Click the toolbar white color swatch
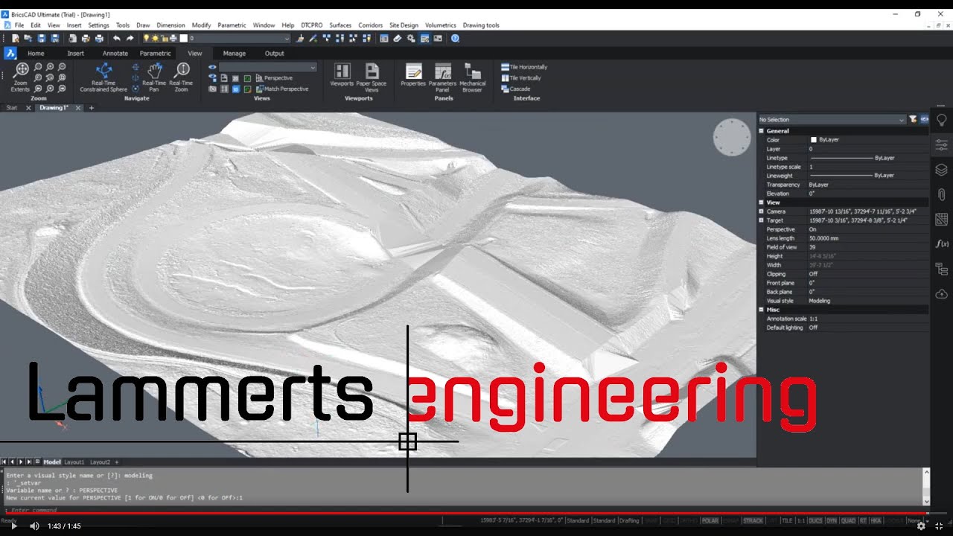 (x=184, y=38)
